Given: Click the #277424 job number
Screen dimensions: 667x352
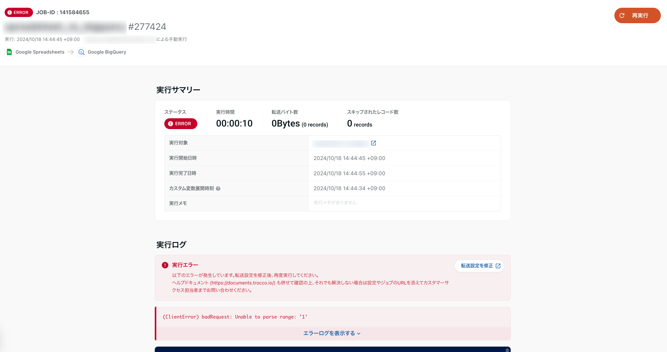Looking at the screenshot, I should (x=147, y=27).
